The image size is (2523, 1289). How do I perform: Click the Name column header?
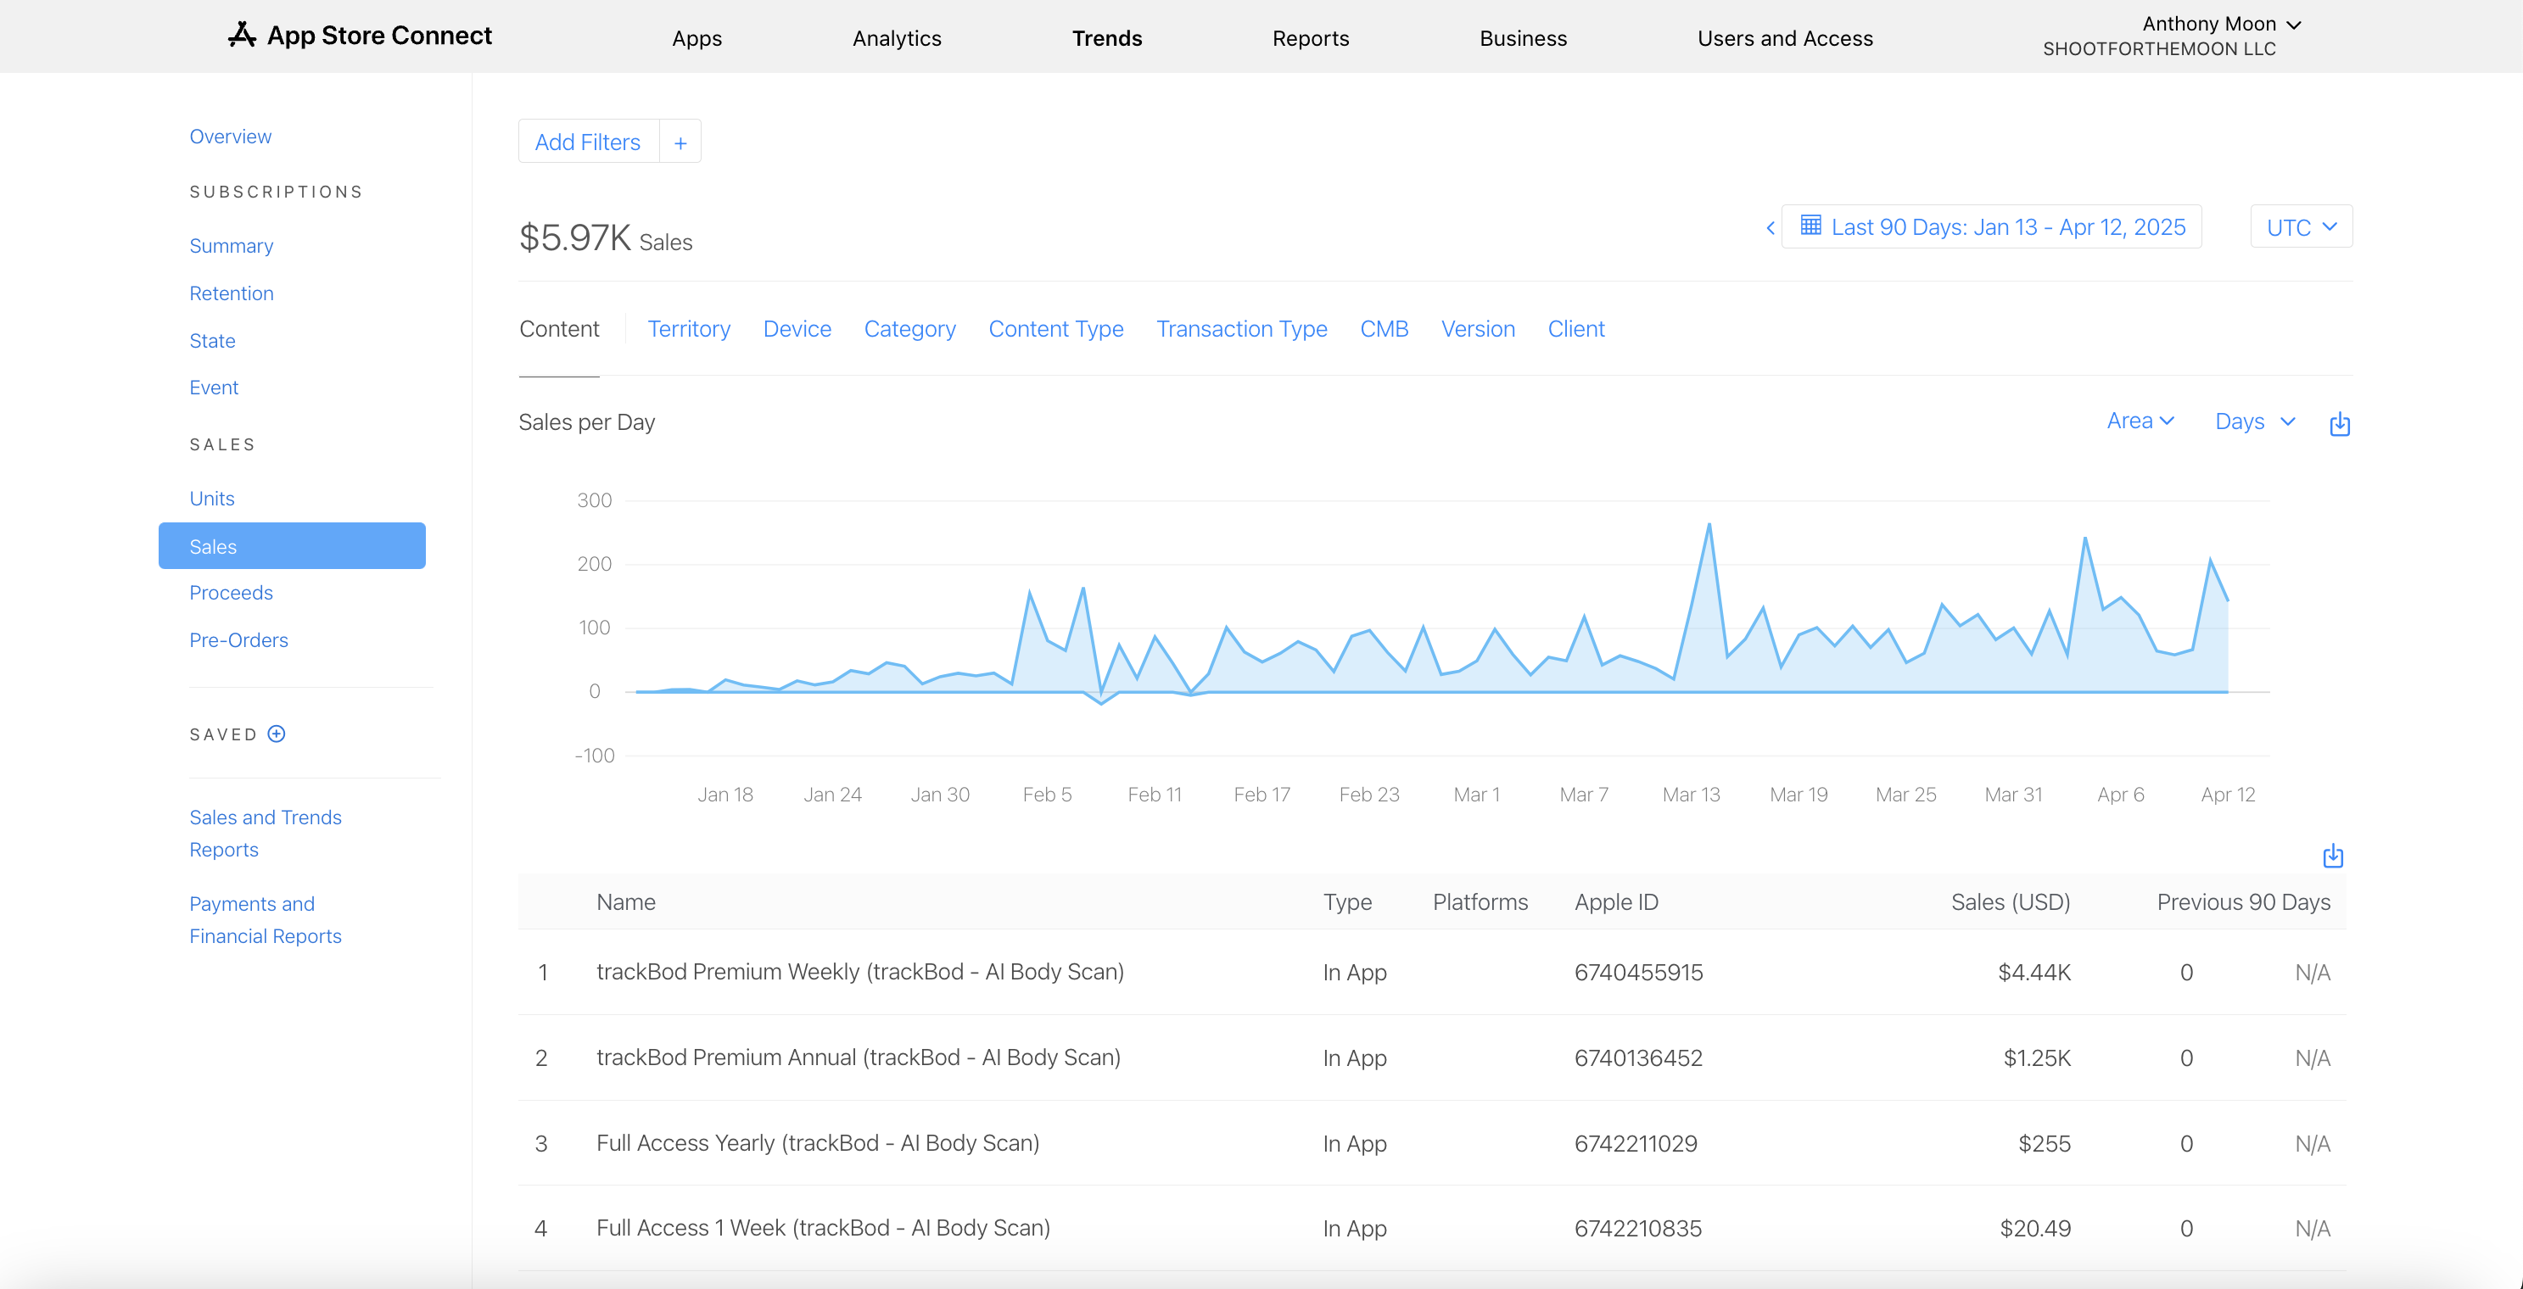tap(626, 902)
